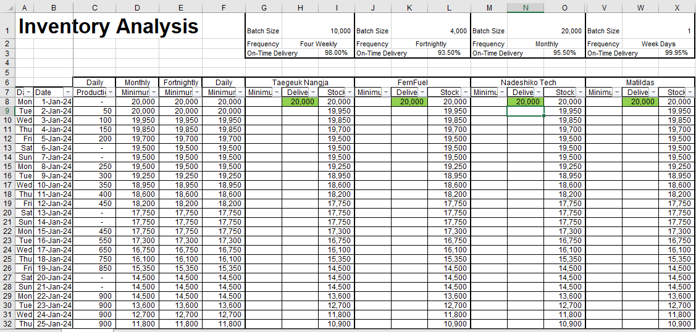This screenshot has width=696, height=332.
Task: Open the Fortnightly Minimum filter arrow
Action: tap(196, 92)
